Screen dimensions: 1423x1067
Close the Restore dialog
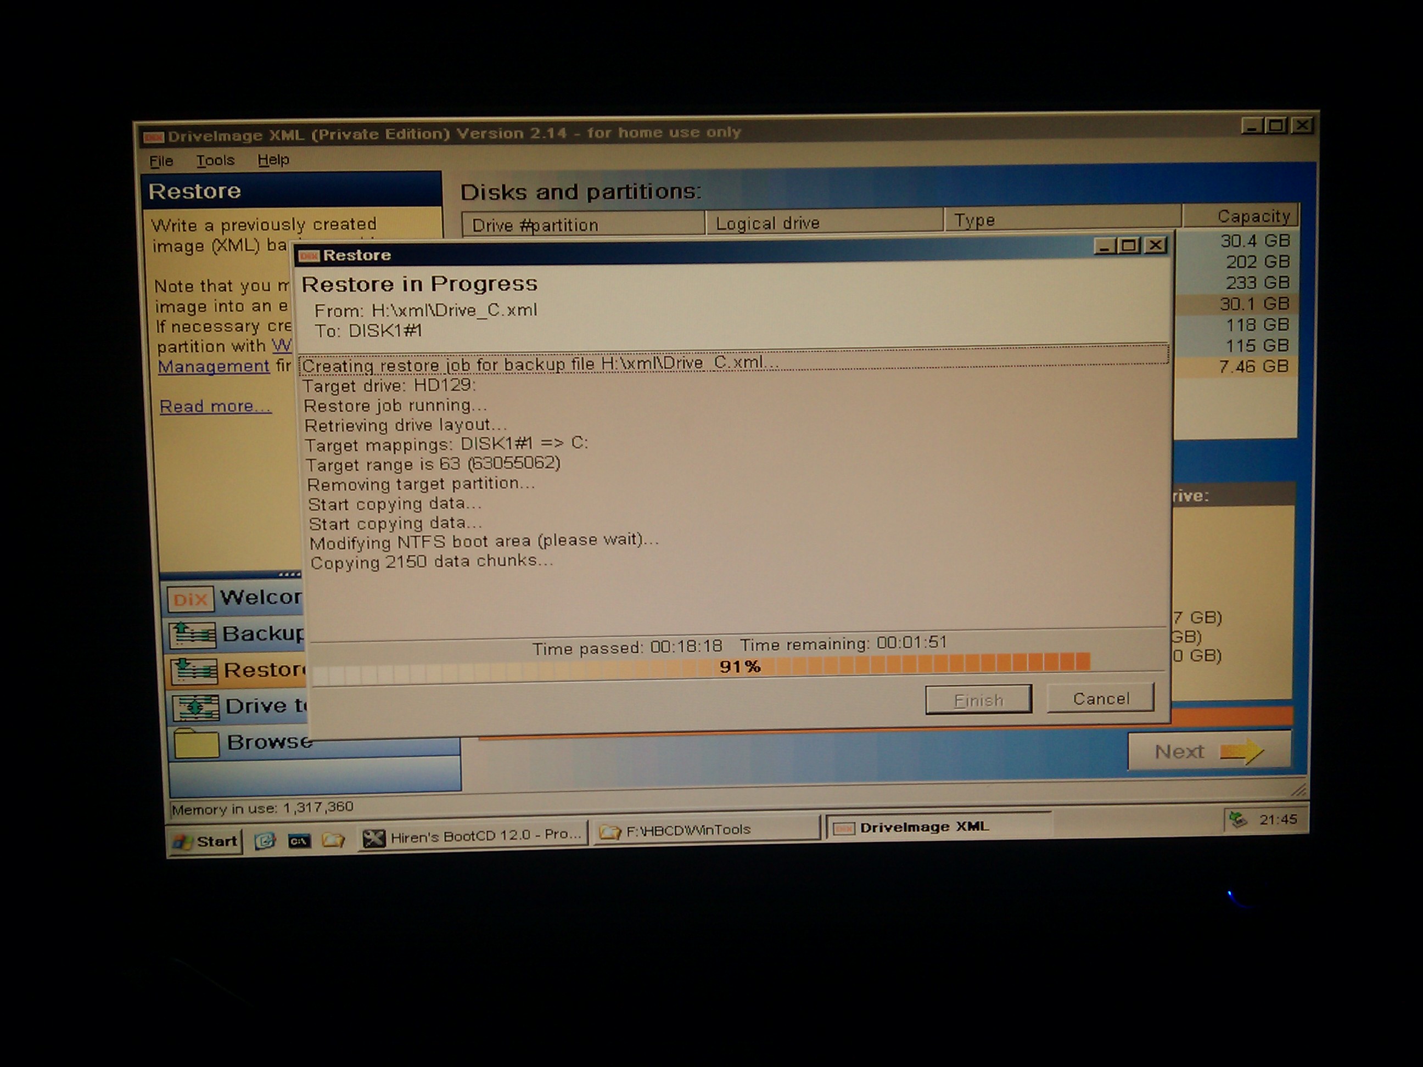click(x=1156, y=244)
